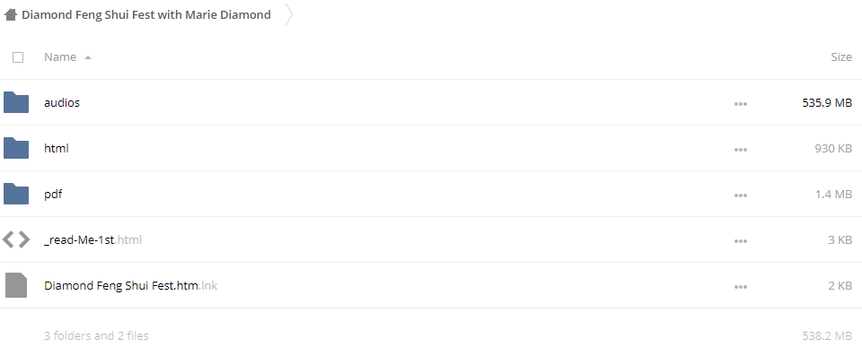This screenshot has height=356, width=862.
Task: Click the code icon for _read-Me-1st.html
Action: pos(16,239)
